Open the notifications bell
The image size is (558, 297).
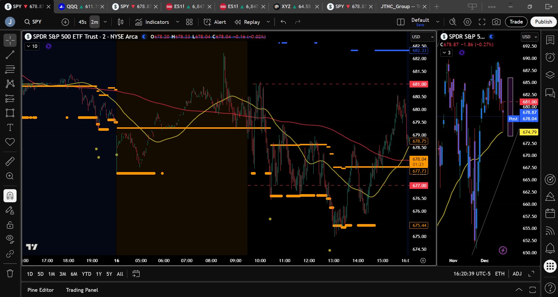(x=550, y=248)
